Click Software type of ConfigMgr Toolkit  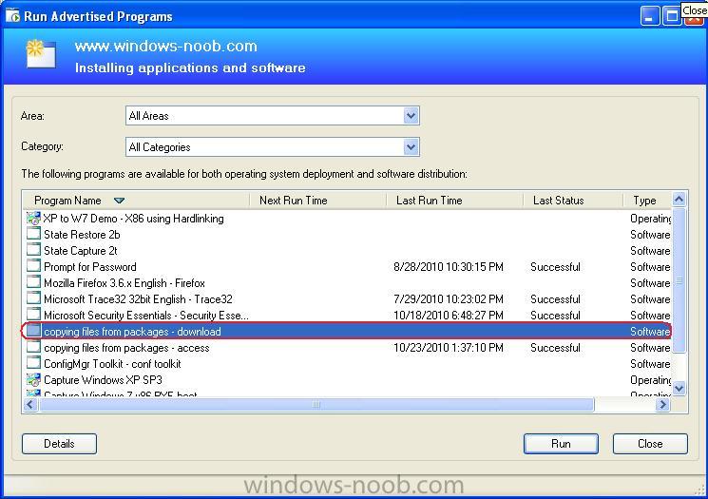(x=650, y=364)
